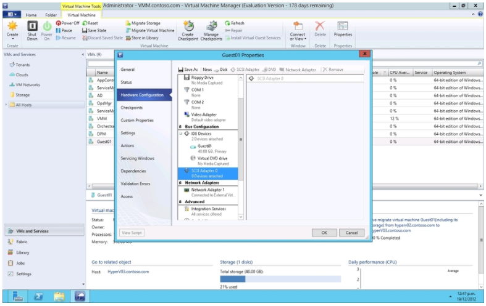The height and width of the screenshot is (306, 486).
Task: Open Properties from the ribbon
Action: tap(343, 30)
